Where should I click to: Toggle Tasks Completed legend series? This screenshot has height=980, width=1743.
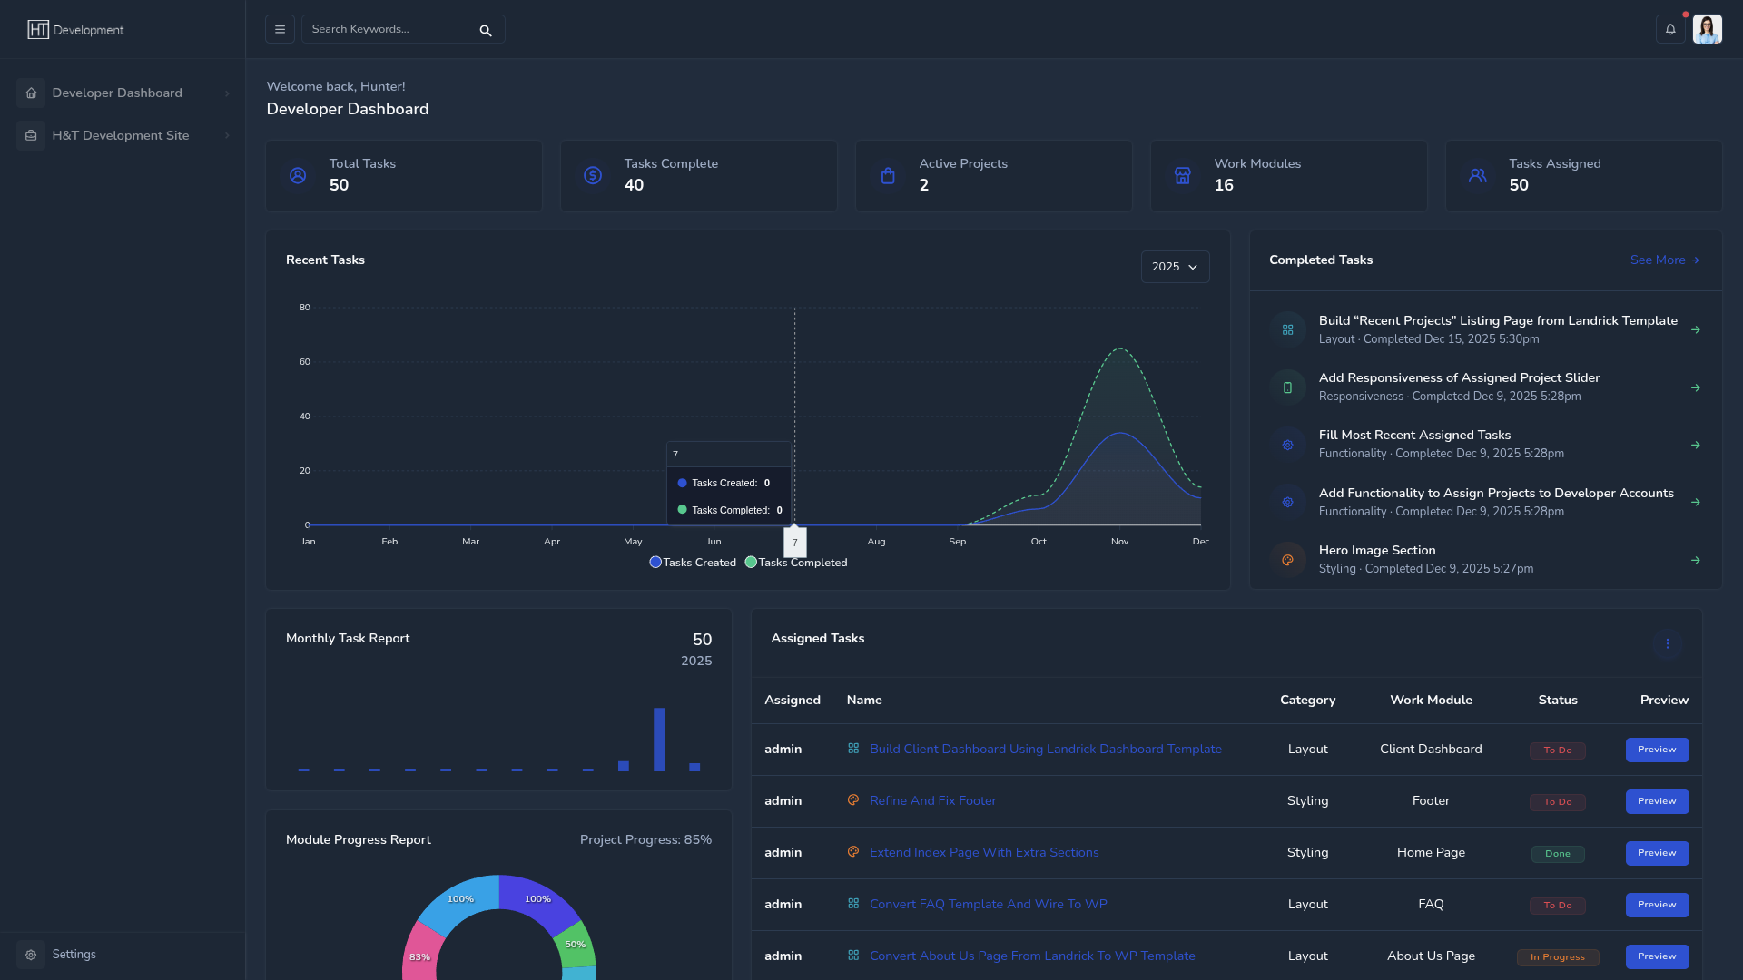[x=796, y=563]
